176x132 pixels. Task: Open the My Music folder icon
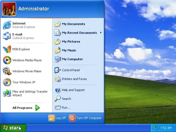point(58,50)
